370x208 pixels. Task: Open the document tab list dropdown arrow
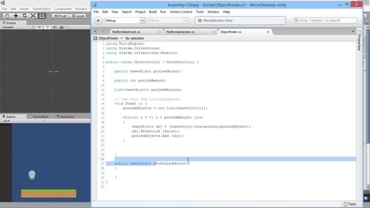coord(353,32)
